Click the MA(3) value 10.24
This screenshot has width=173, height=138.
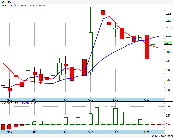42,6
